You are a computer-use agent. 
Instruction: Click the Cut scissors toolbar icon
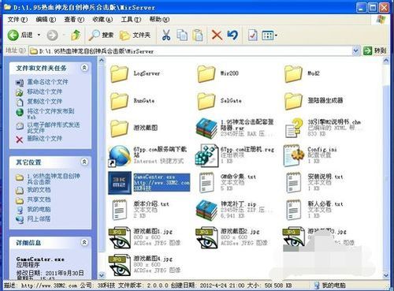coord(166,35)
